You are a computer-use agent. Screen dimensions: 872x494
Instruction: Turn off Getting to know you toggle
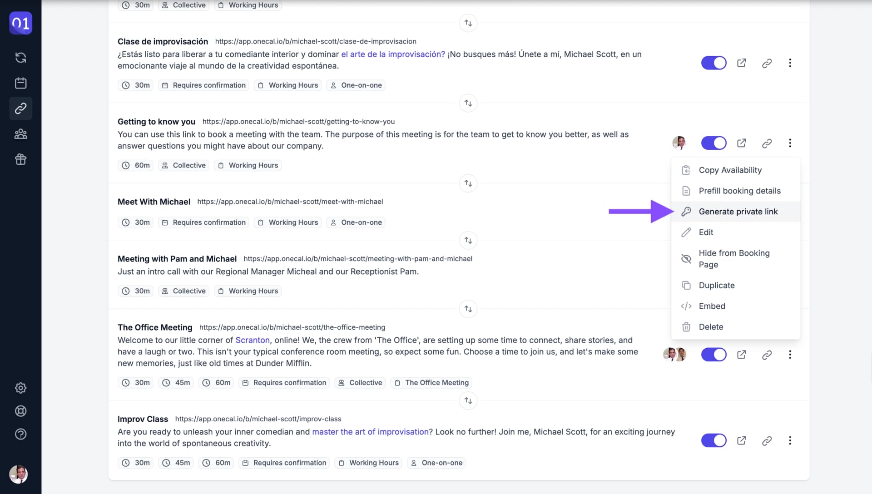click(x=713, y=143)
